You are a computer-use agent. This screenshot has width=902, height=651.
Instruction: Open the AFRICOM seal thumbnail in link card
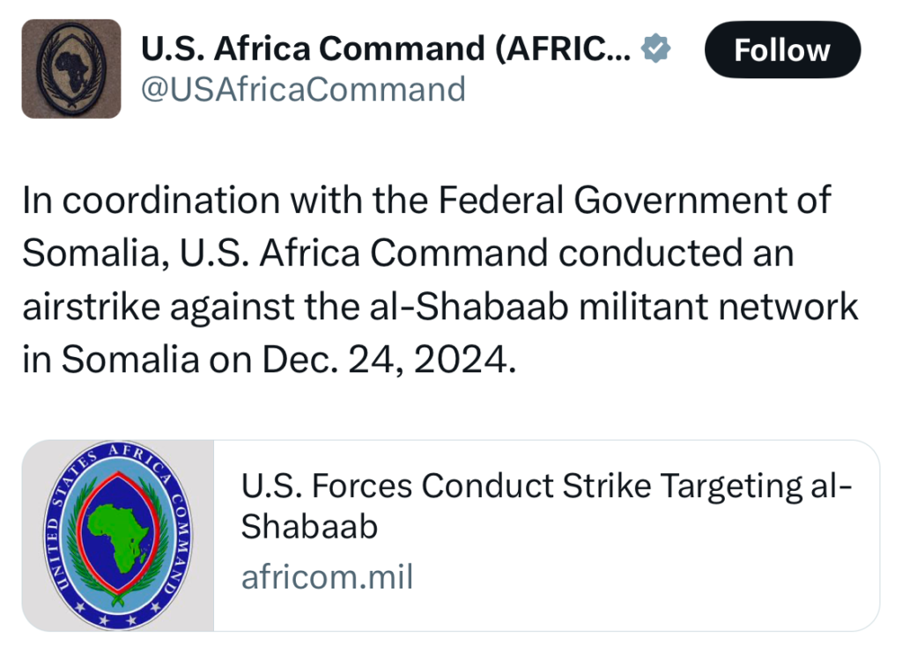(118, 536)
